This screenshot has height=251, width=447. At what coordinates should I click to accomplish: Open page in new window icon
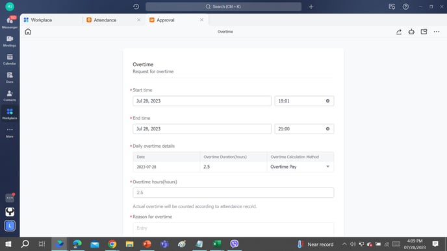point(424,32)
